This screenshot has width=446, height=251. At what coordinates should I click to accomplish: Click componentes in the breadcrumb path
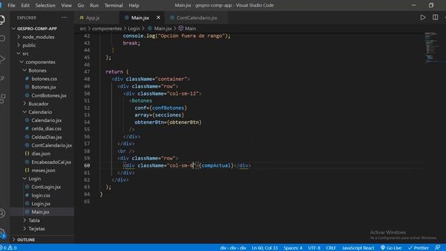107,29
